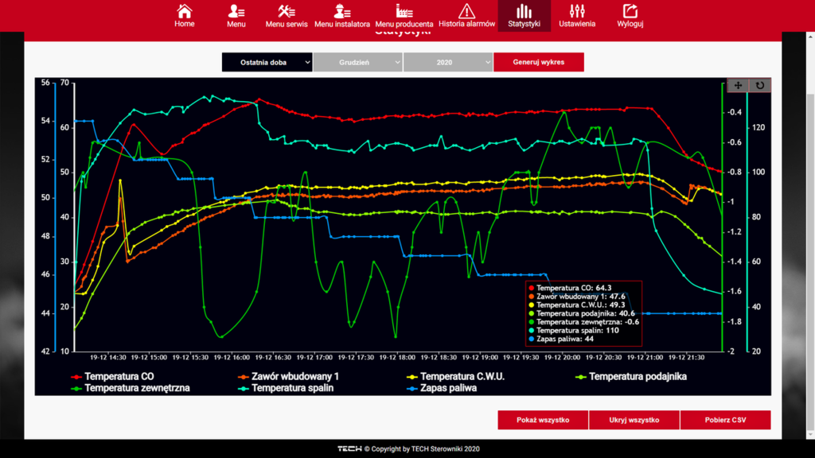
Task: Open Historia alarmów warning icon
Action: pos(467,11)
